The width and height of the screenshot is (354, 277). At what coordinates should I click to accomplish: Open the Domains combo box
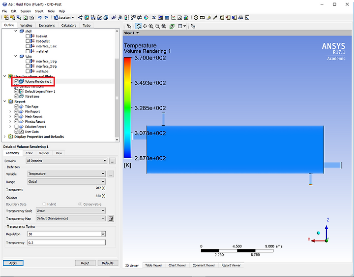[66, 161]
